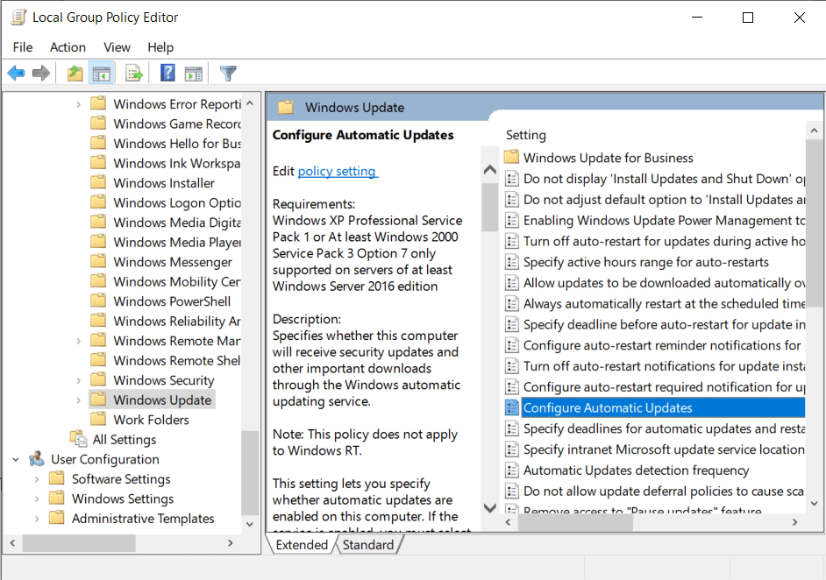Click policy icon beside Automatic Updates detection frequency

511,470
